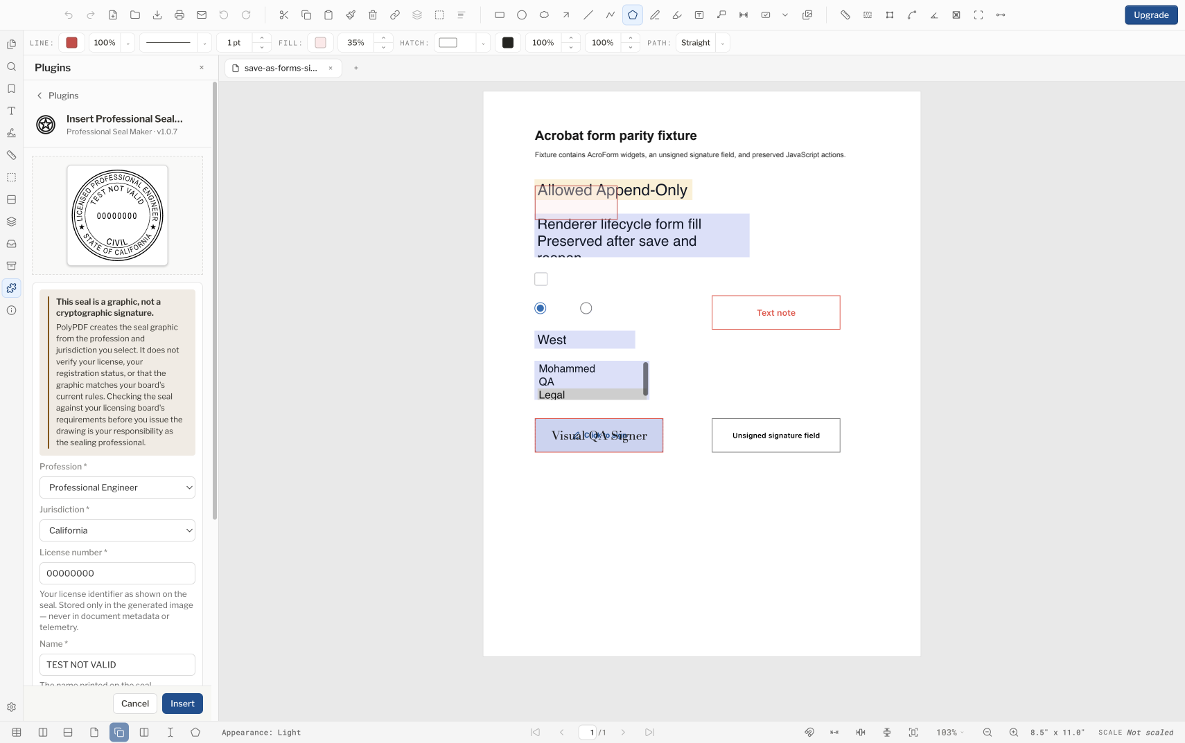This screenshot has height=743, width=1185.
Task: Select the polygon shape tool
Action: [632, 15]
